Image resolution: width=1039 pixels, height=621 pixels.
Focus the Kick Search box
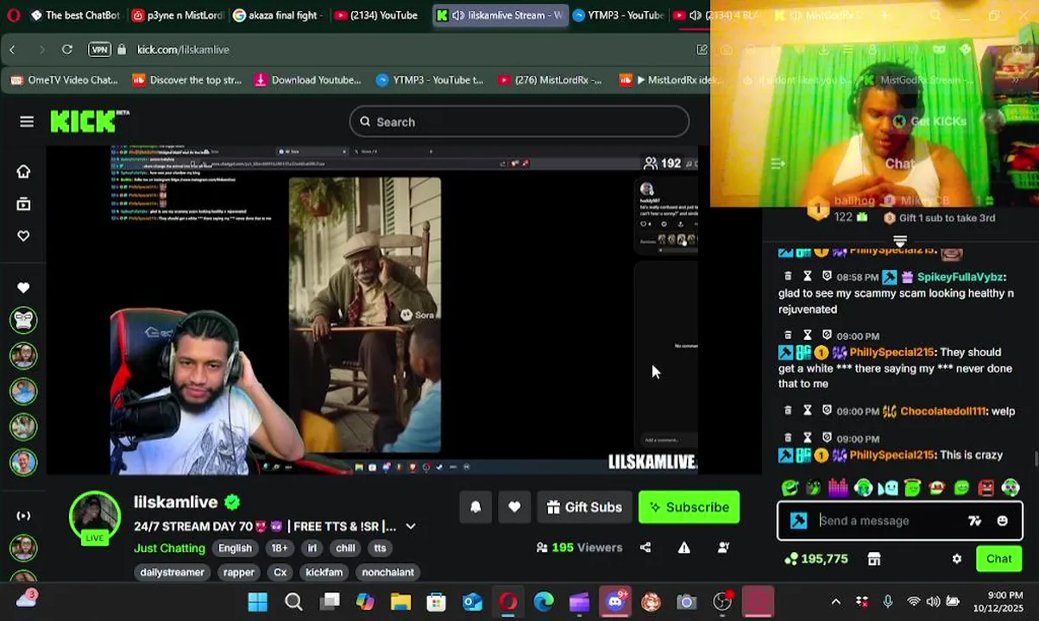pyautogui.click(x=519, y=122)
